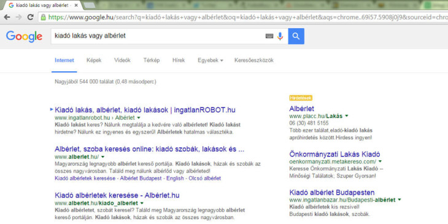The image size is (448, 224).
Task: Open the ingatlanROBOT.hu result title link
Action: [145, 110]
